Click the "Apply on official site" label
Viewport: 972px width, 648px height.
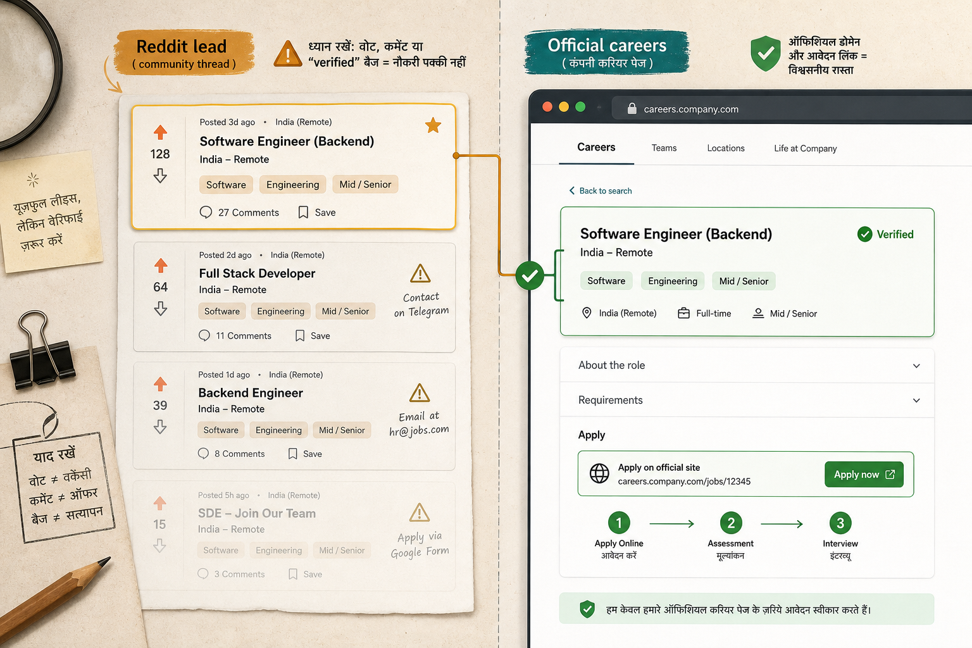659,468
